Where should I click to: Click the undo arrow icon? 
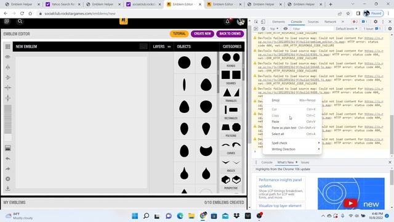pos(8,158)
